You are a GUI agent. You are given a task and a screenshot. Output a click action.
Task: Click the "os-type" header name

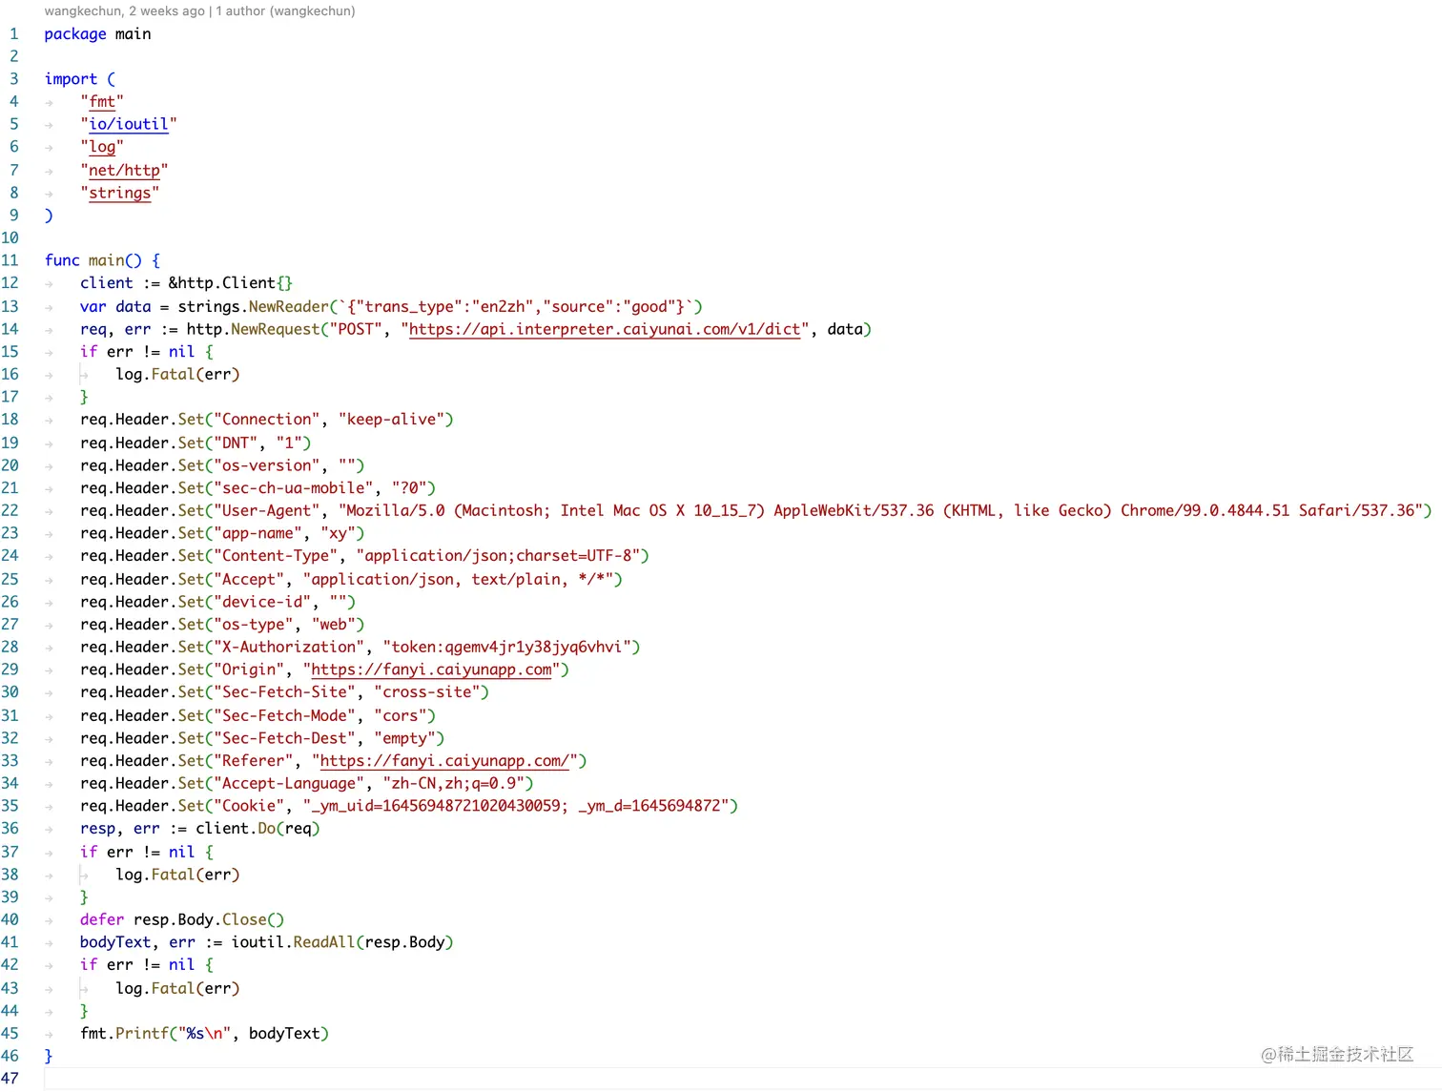click(x=254, y=625)
